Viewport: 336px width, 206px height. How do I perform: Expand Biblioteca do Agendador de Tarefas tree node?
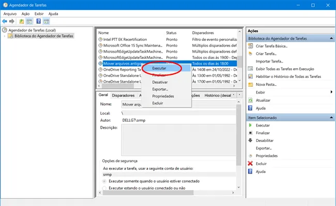pyautogui.click(x=5, y=36)
